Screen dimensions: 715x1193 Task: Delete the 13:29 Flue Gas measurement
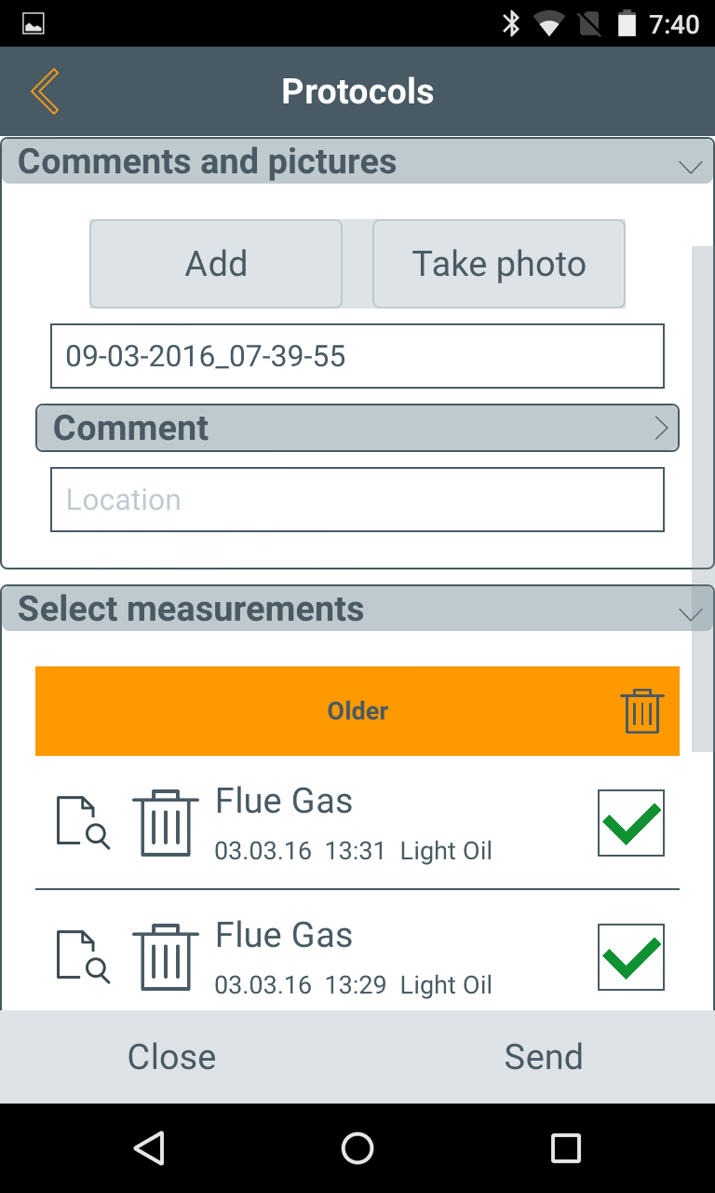(x=166, y=957)
